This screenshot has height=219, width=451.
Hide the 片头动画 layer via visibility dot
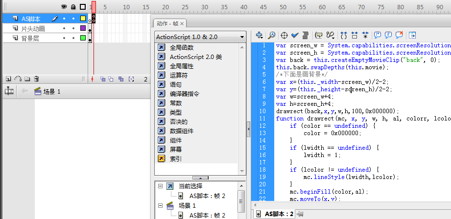pos(64,28)
